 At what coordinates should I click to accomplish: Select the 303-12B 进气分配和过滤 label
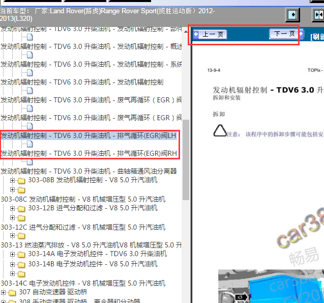pos(93,208)
